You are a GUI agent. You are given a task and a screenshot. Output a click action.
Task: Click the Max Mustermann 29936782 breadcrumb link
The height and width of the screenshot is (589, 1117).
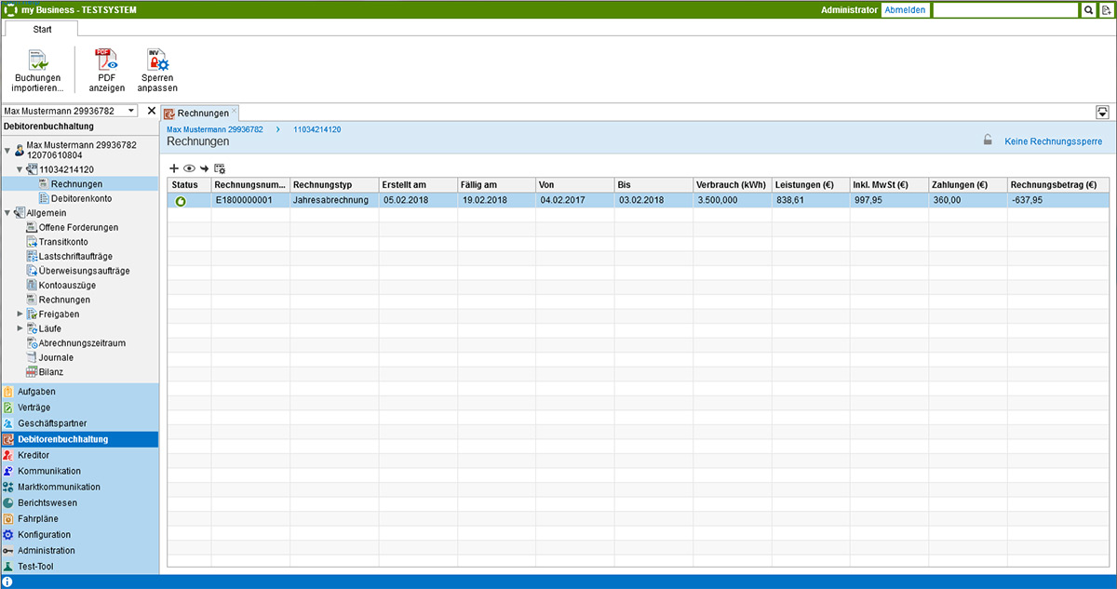click(215, 129)
